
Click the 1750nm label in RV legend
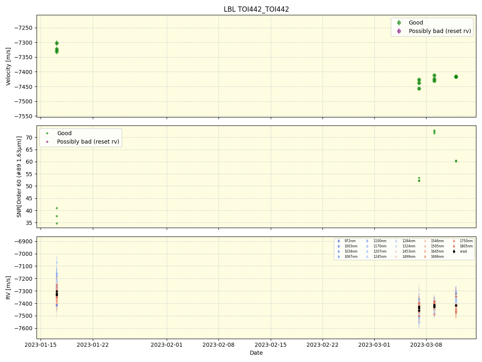466,241
